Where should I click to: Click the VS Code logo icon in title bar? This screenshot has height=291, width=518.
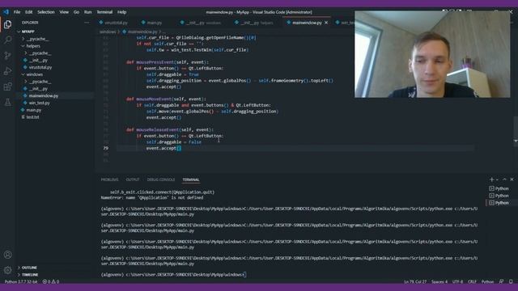(6, 12)
